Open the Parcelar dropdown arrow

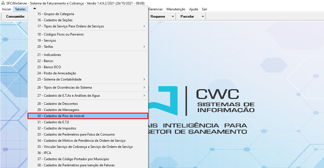click(203, 16)
